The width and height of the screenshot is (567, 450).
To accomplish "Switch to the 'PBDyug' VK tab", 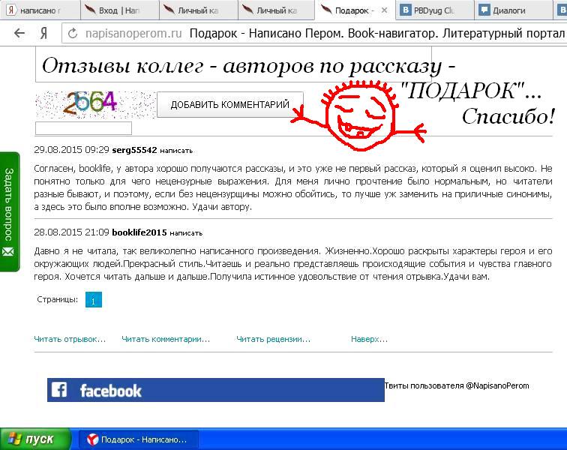I will tap(436, 10).
